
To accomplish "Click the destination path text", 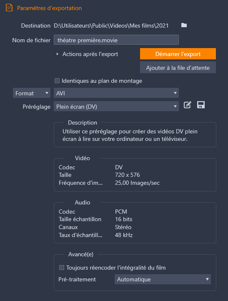I will click(x=111, y=26).
